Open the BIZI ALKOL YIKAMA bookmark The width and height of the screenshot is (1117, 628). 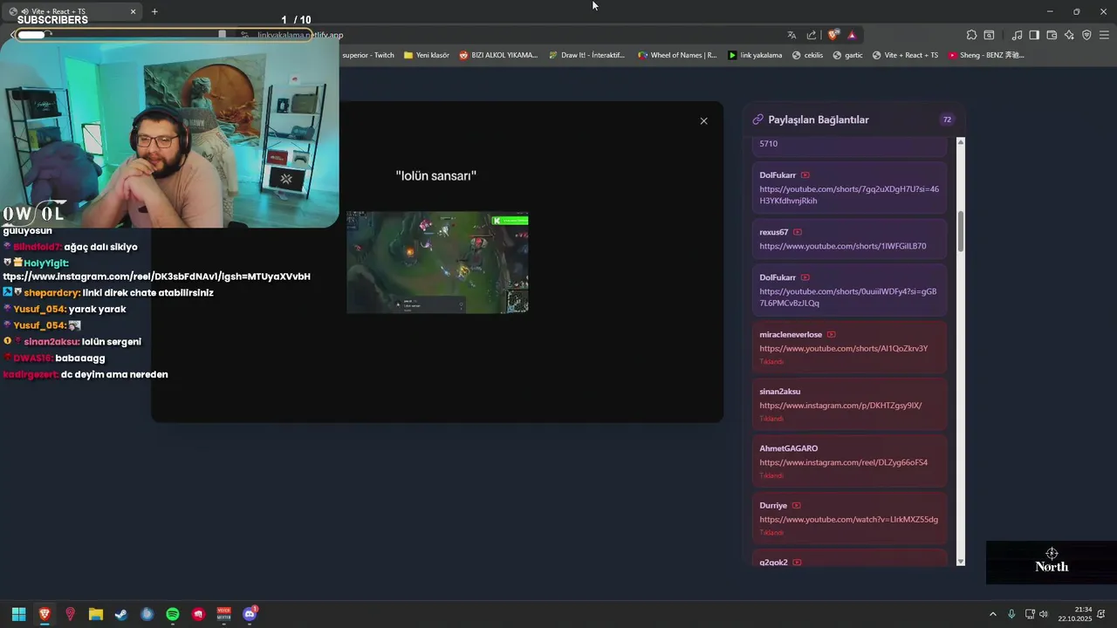tap(498, 55)
